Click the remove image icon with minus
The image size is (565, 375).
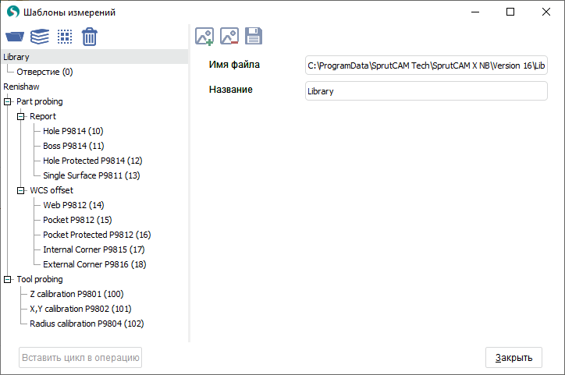[x=229, y=36]
